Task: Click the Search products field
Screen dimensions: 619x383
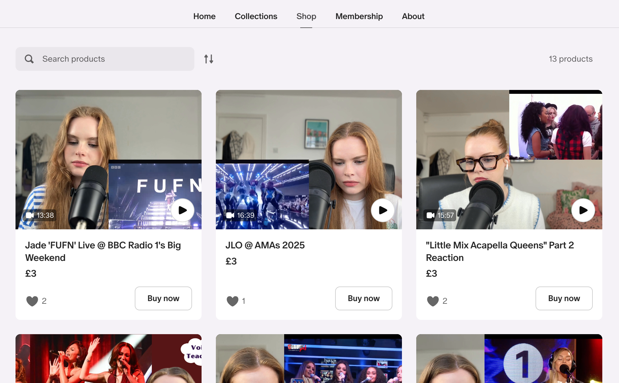Action: [x=105, y=59]
